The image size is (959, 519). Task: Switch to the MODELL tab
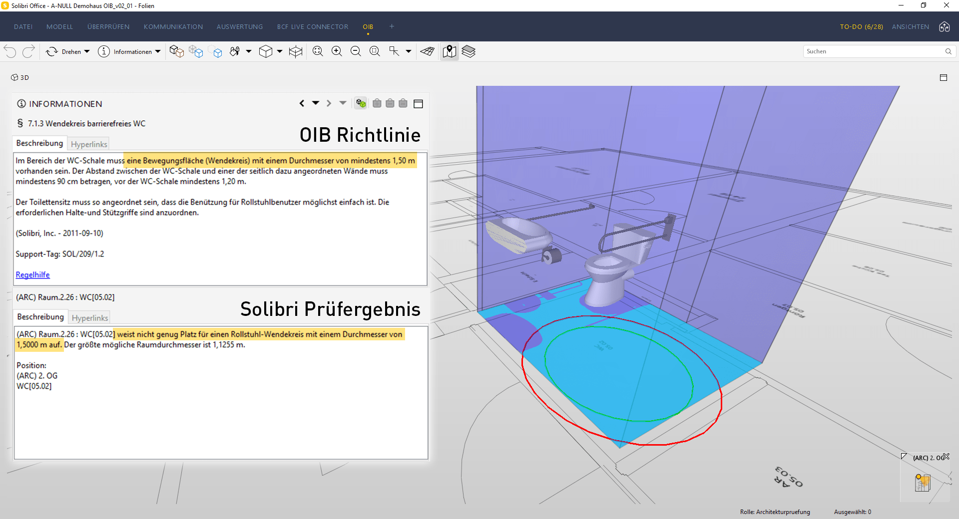[59, 27]
